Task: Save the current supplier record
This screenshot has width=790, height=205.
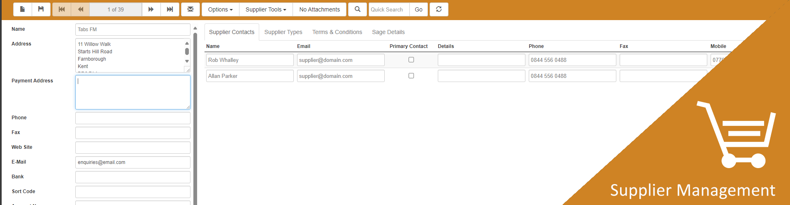Action: (41, 9)
